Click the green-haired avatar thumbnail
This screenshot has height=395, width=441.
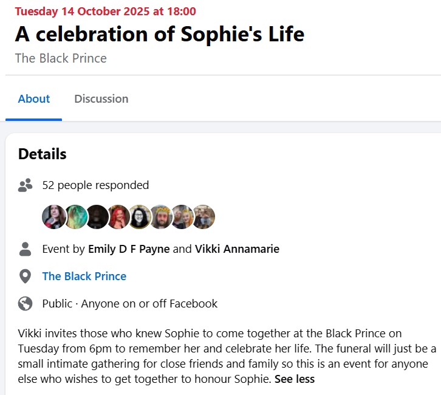click(75, 217)
